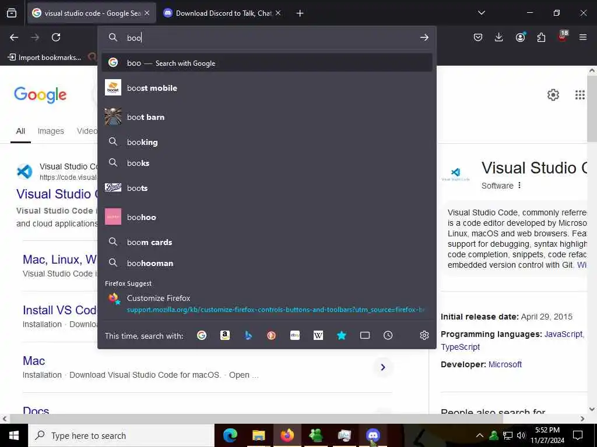Image resolution: width=597 pixels, height=447 pixels.
Task: Open the Windows notification center
Action: point(578,435)
